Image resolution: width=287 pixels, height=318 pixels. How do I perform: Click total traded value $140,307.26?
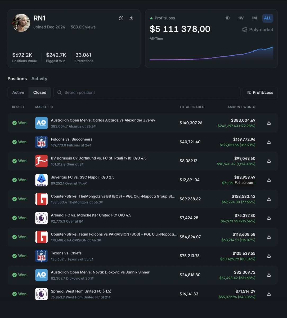pos(191,123)
